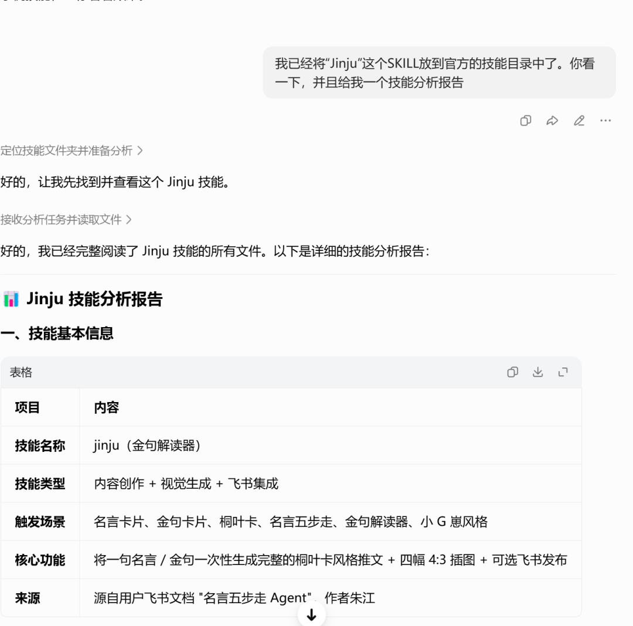Click the Jinju 技能分析报告 heading
The image size is (633, 626).
pyautogui.click(x=94, y=299)
